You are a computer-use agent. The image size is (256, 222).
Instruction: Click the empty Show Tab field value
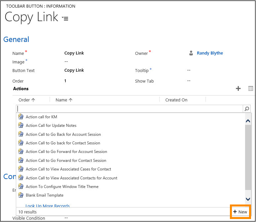[189, 81]
